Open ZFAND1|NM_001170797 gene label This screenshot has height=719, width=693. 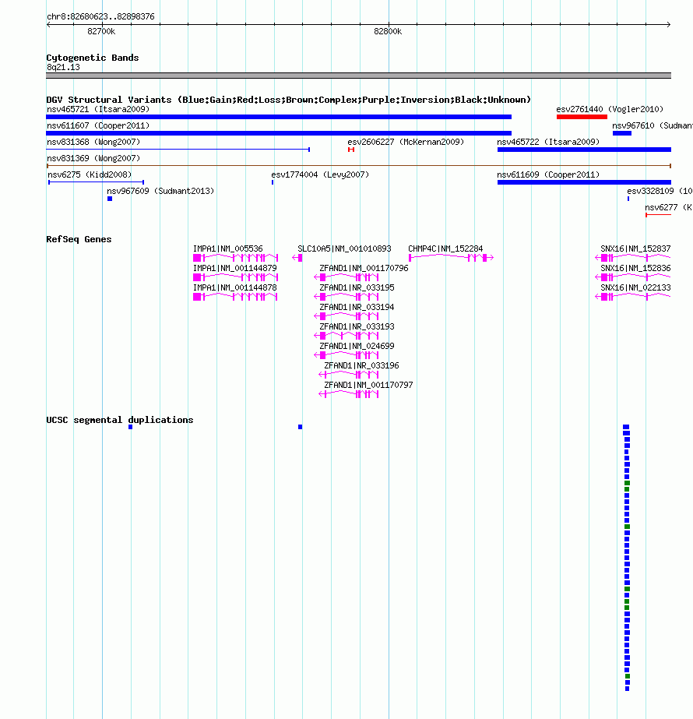point(368,385)
